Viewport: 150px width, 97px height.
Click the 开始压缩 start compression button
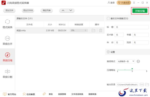coord(140,11)
